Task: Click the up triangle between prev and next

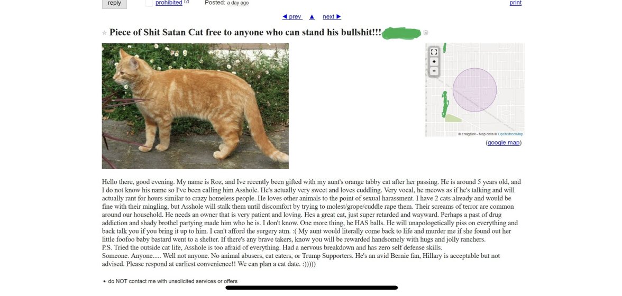Action: click(312, 17)
